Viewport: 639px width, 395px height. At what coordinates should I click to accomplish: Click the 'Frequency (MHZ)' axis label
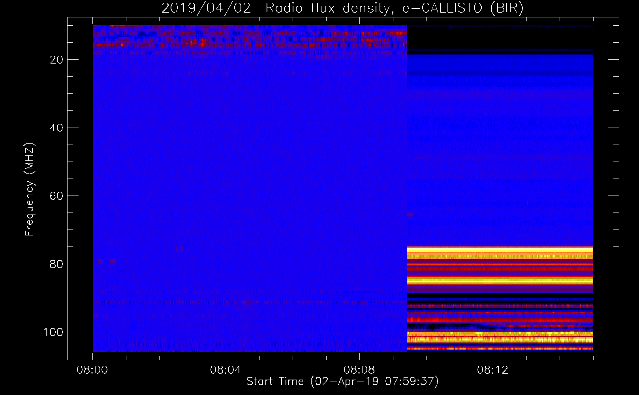[x=30, y=189]
